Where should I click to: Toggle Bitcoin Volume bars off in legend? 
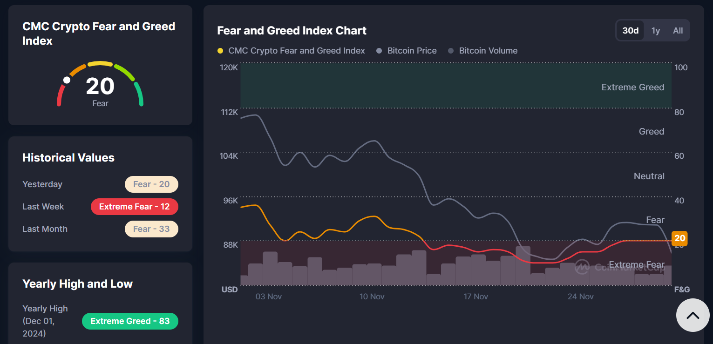tap(482, 50)
